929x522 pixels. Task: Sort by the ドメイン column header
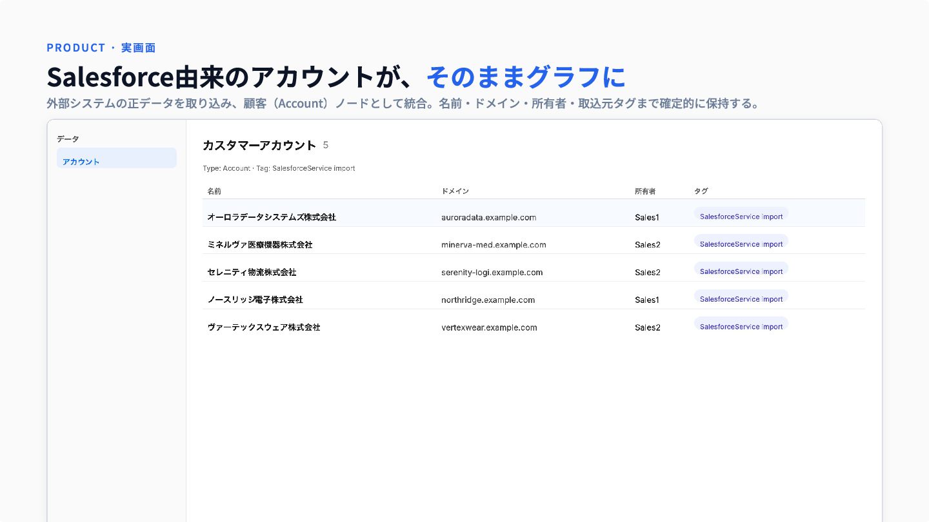(455, 191)
